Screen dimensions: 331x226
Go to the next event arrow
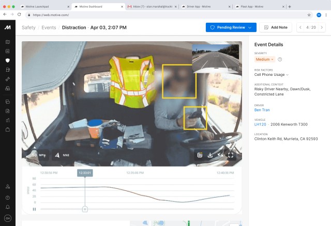point(320,27)
